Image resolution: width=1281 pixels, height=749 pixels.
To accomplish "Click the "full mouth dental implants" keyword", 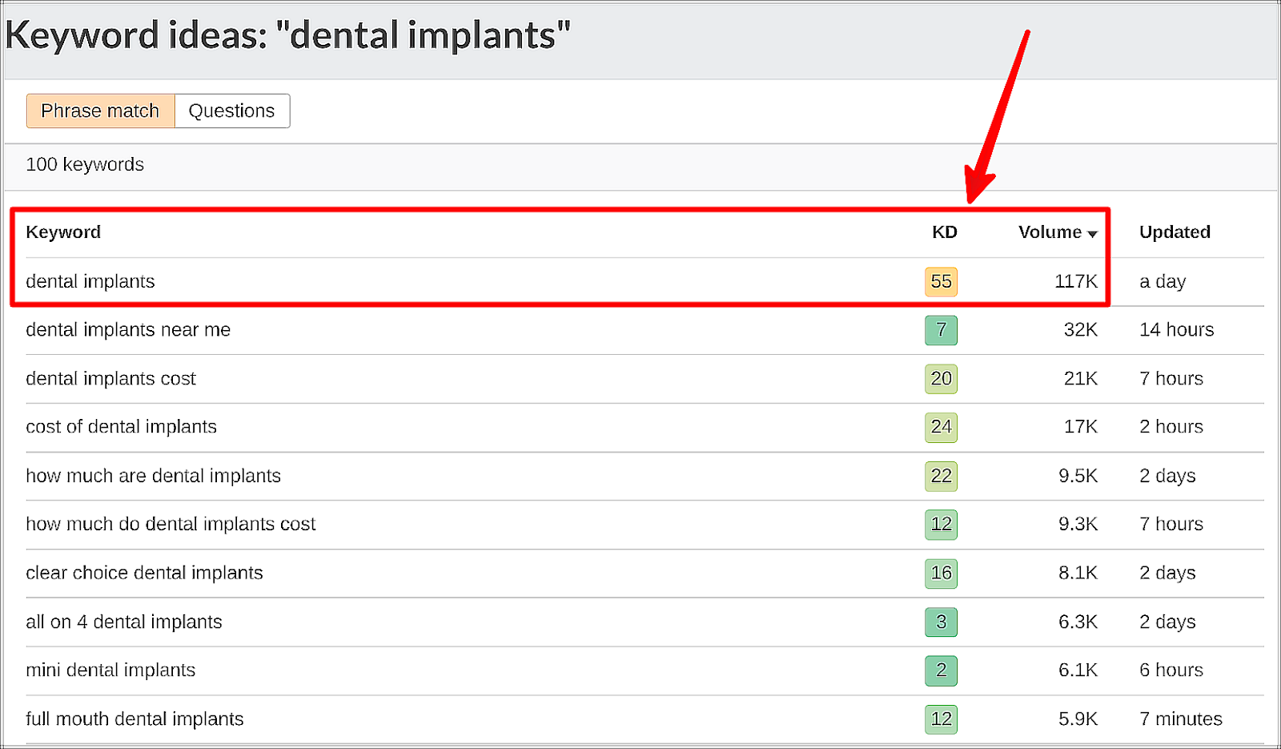I will [135, 719].
